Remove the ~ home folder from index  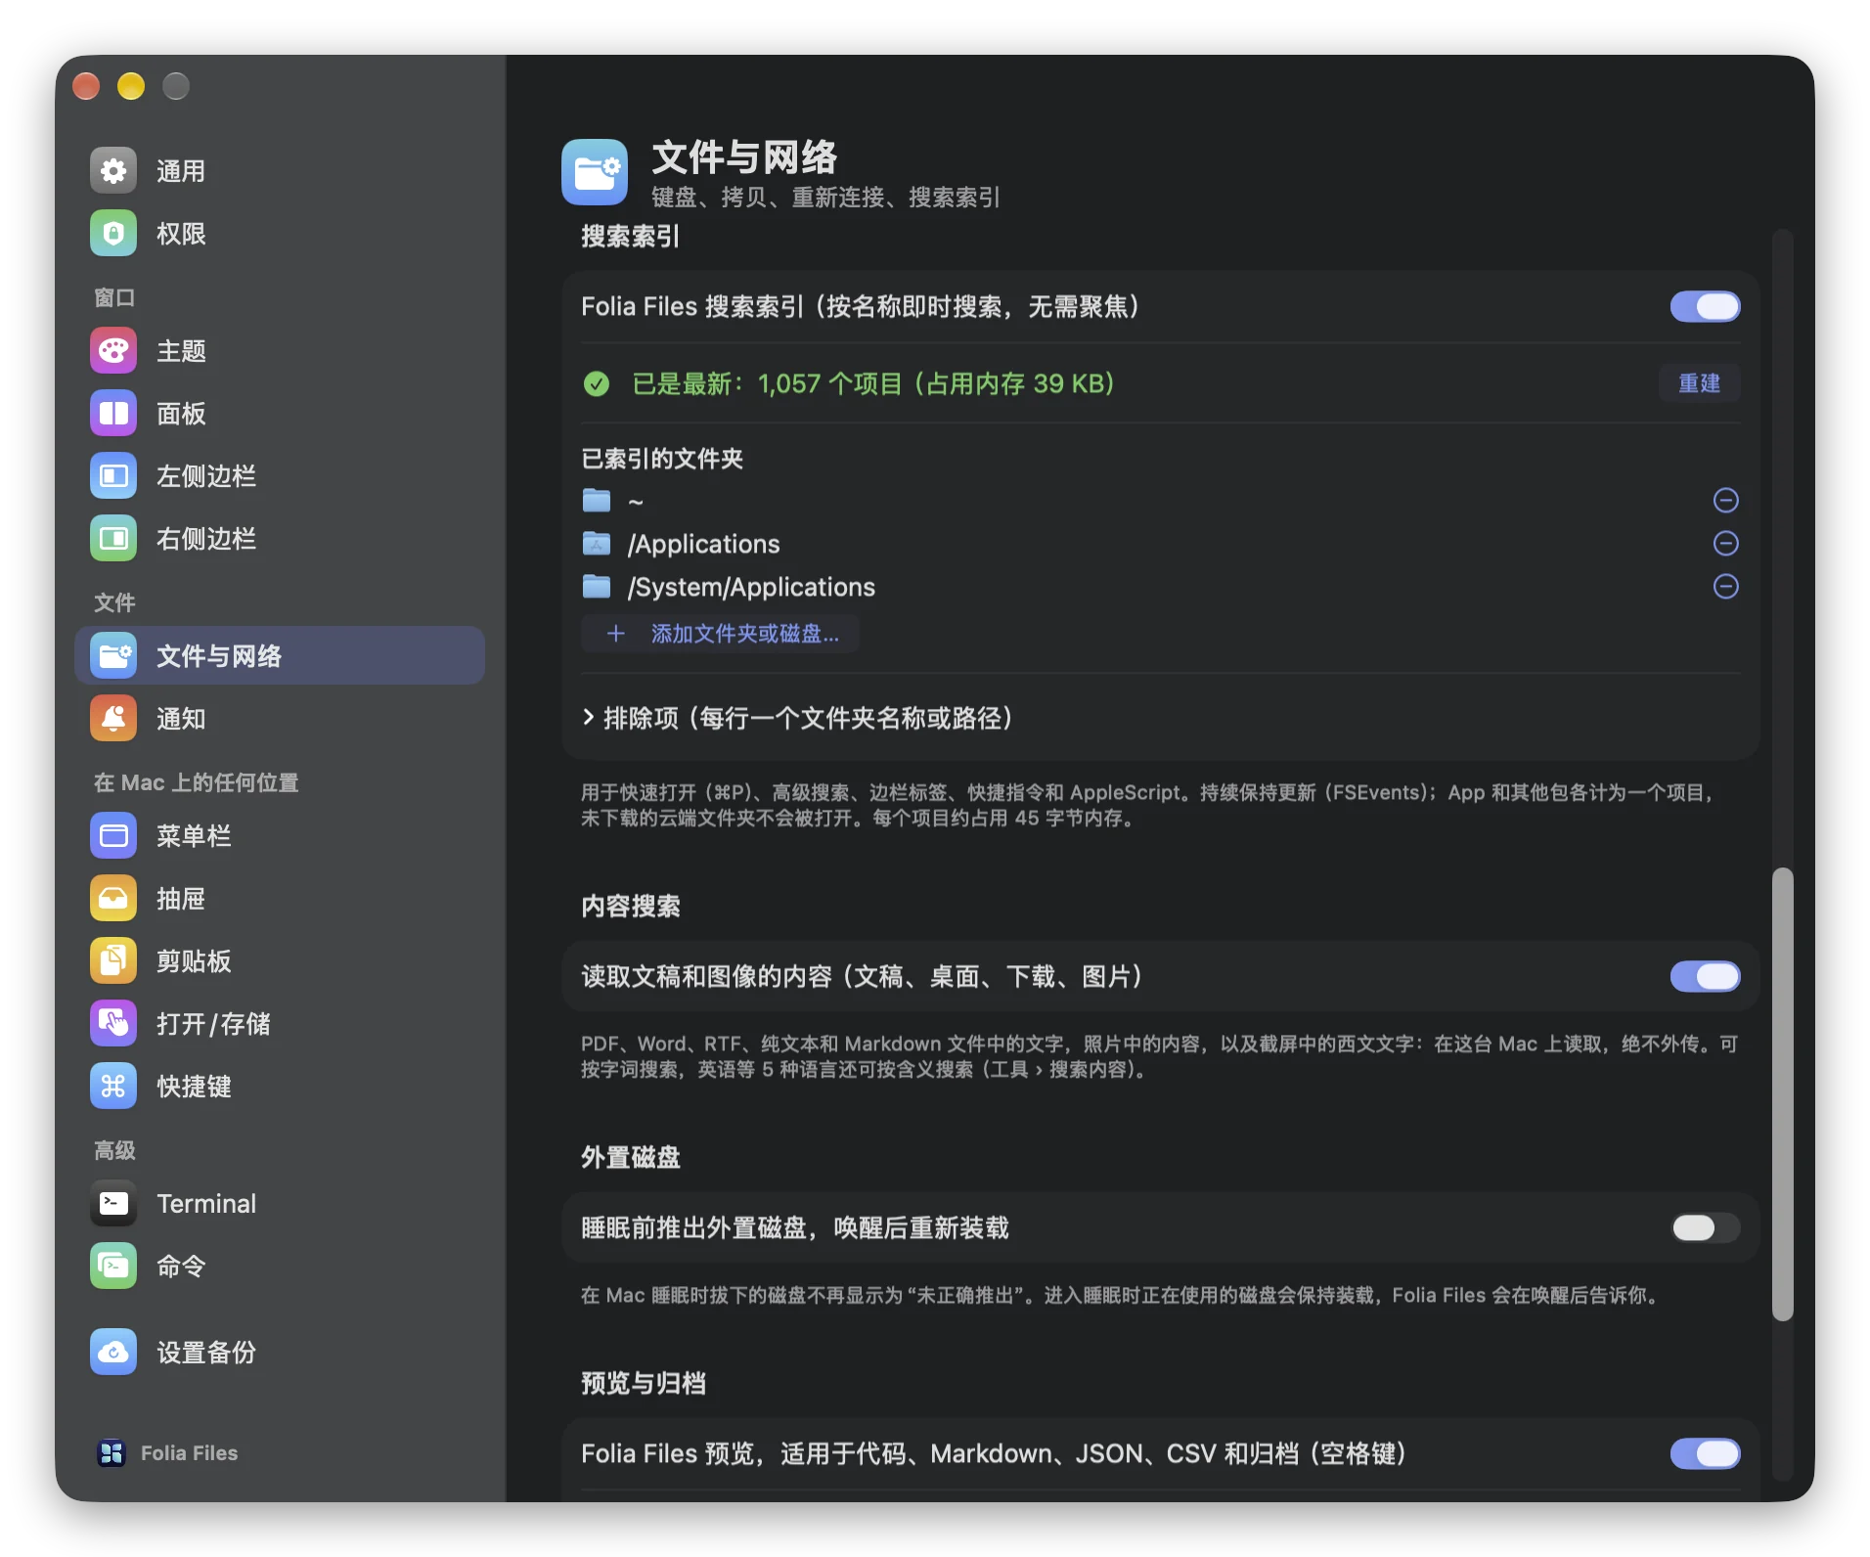1725,501
